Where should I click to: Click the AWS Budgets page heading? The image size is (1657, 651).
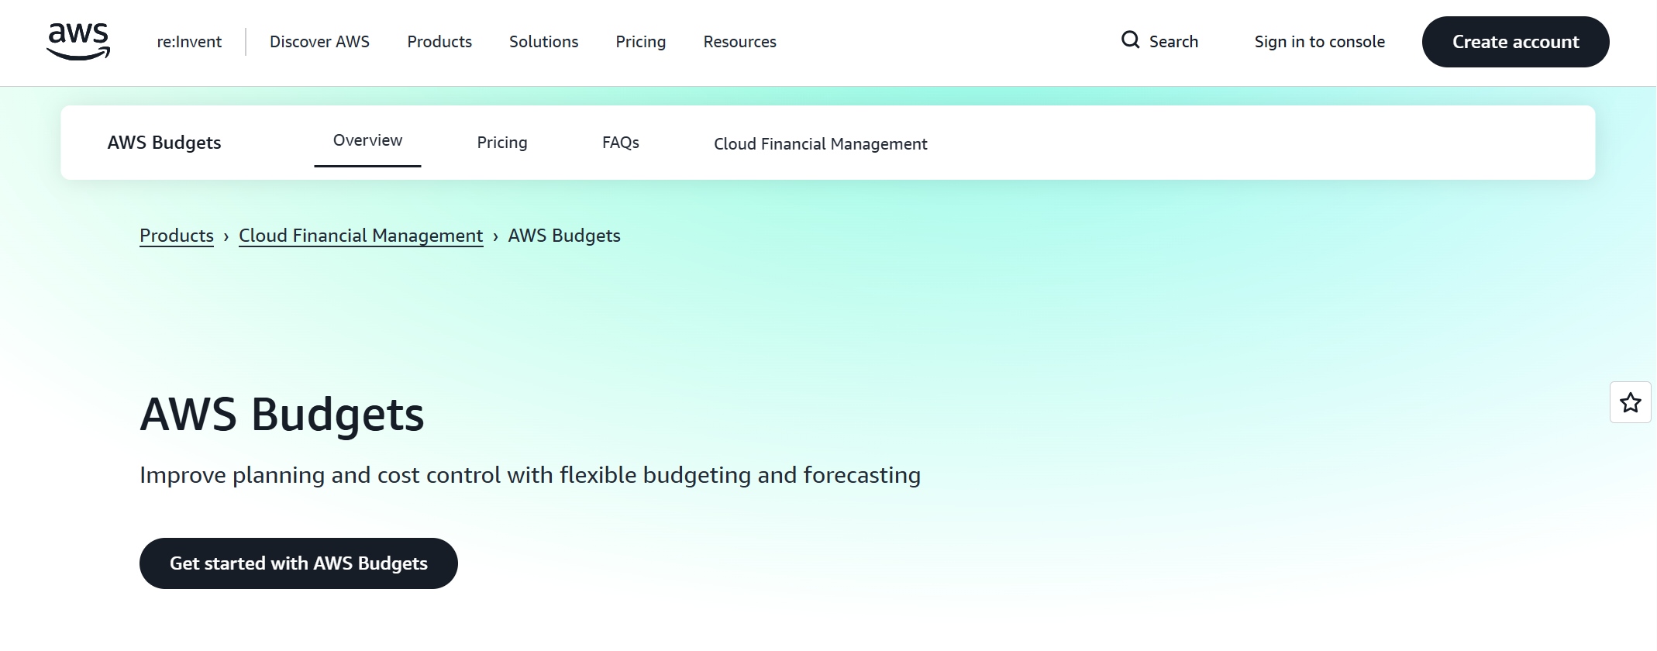[282, 415]
